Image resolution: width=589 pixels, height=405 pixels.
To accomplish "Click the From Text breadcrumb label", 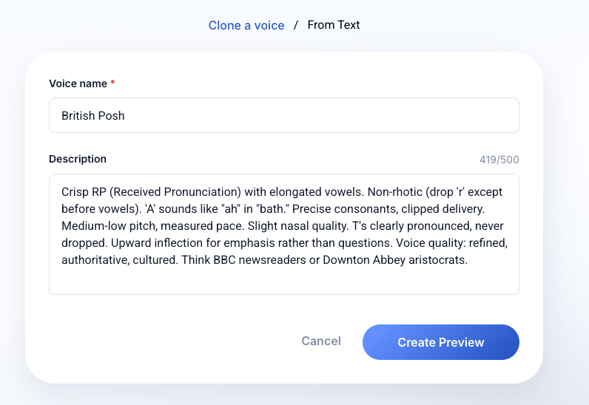I will point(334,25).
